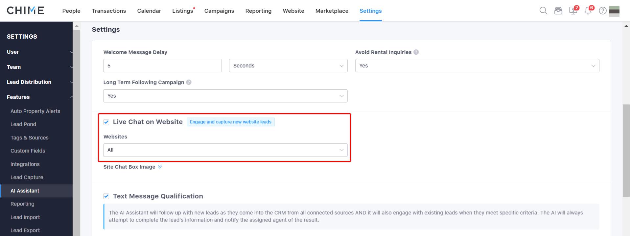The height and width of the screenshot is (236, 630).
Task: Open the user profile avatar
Action: [x=614, y=11]
